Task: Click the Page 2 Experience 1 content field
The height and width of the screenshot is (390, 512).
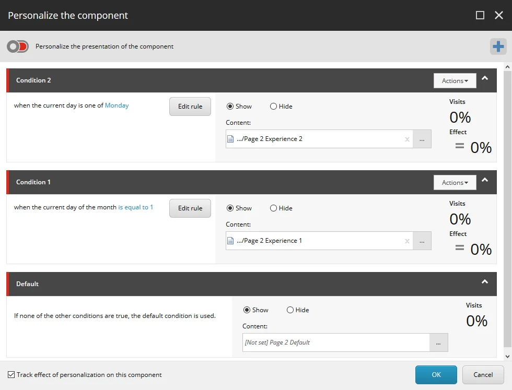Action: pyautogui.click(x=319, y=241)
